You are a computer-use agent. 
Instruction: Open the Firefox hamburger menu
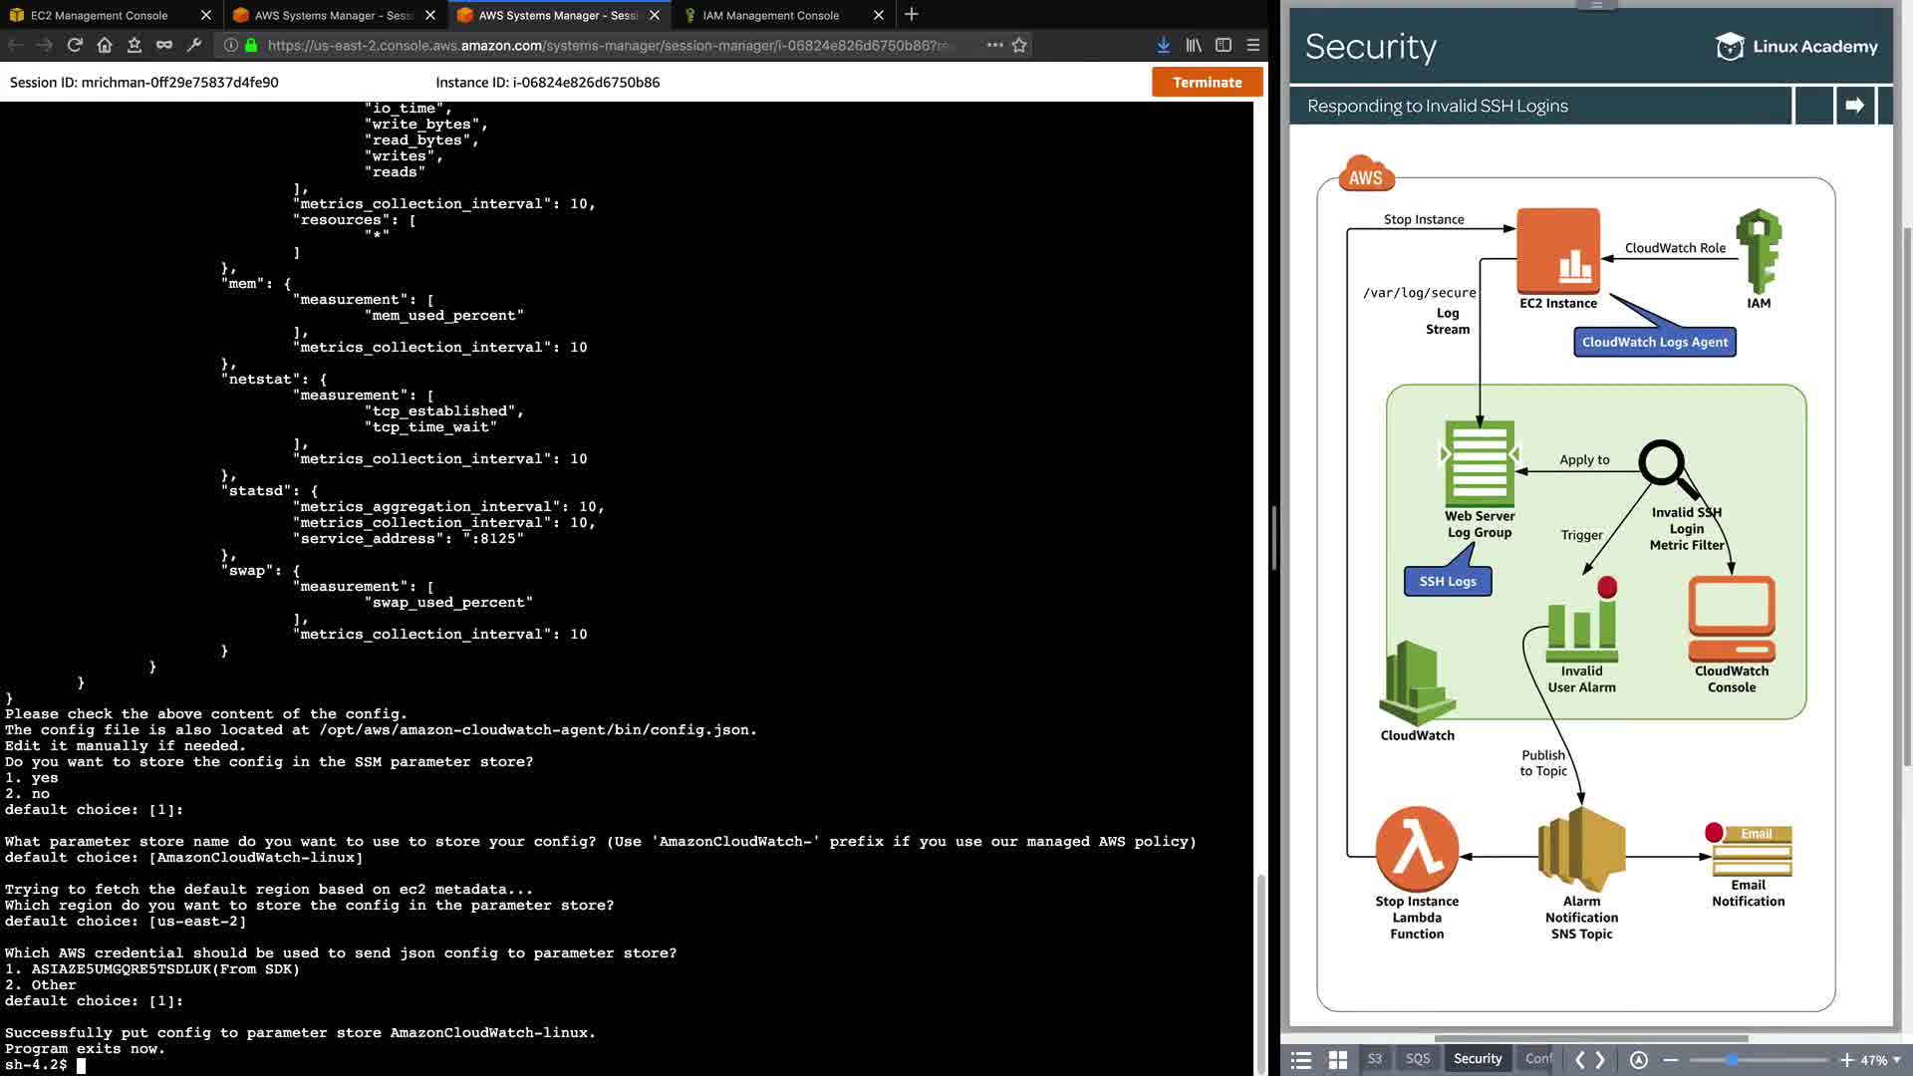[x=1253, y=45]
